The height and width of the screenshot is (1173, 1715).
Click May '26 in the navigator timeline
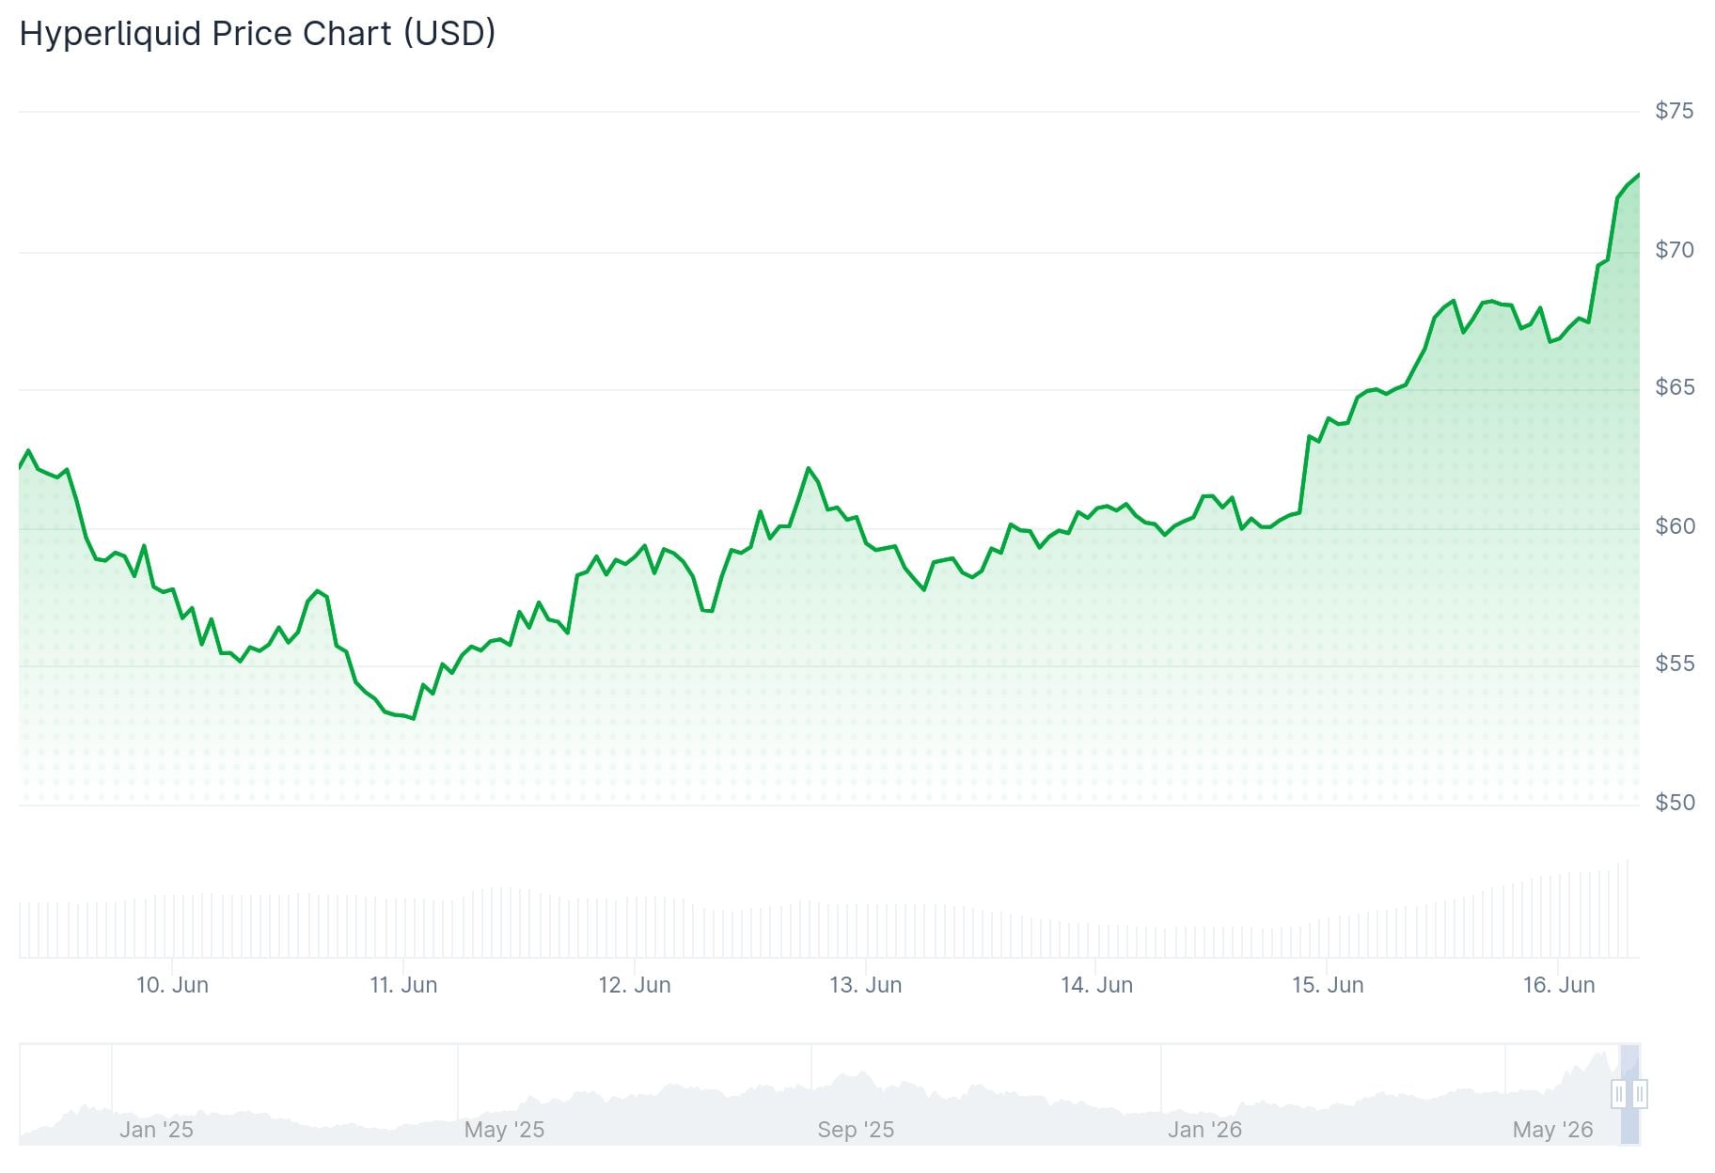(1552, 1130)
